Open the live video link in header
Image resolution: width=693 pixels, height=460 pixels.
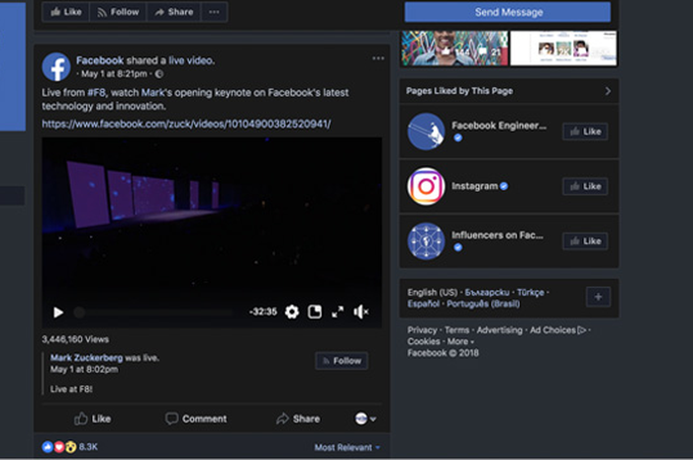point(191,60)
